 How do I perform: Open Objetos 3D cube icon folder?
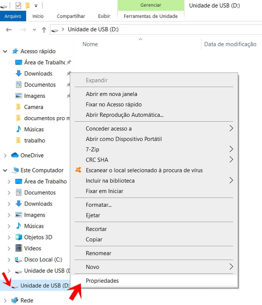tap(19, 237)
